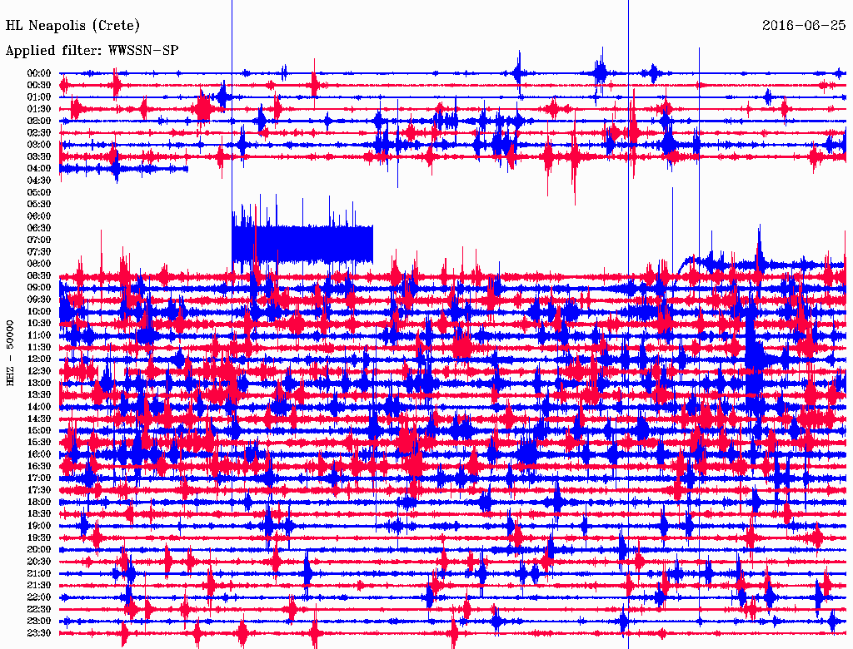Select the 08:30 time label
The width and height of the screenshot is (853, 649).
(x=39, y=276)
